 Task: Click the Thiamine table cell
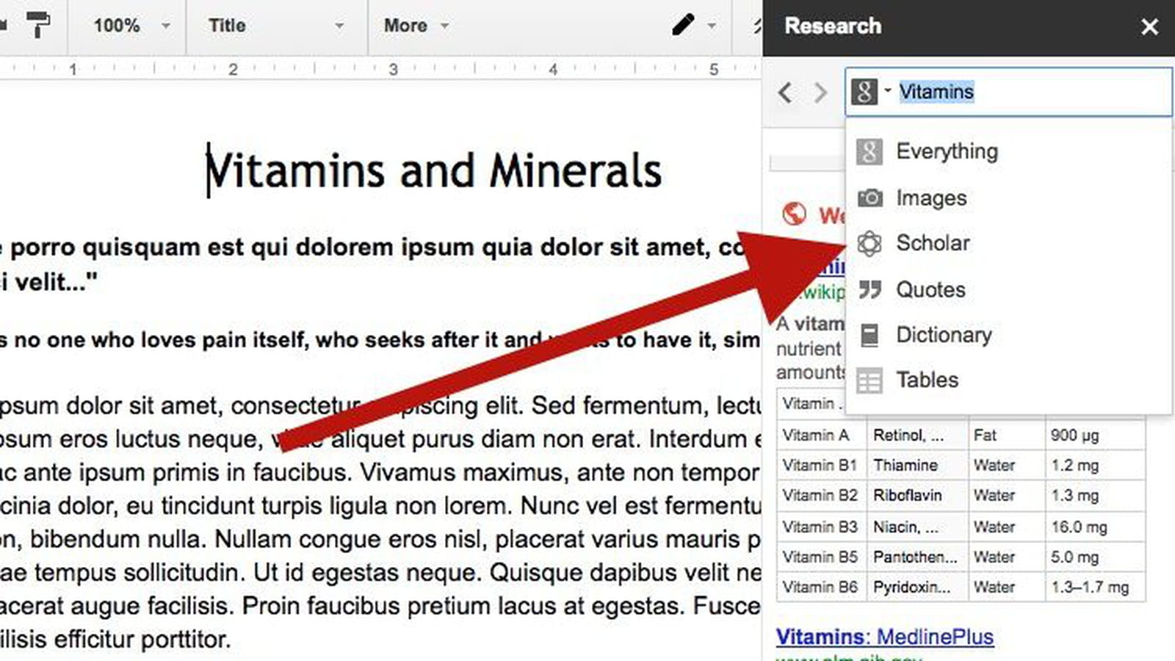pyautogui.click(x=918, y=466)
